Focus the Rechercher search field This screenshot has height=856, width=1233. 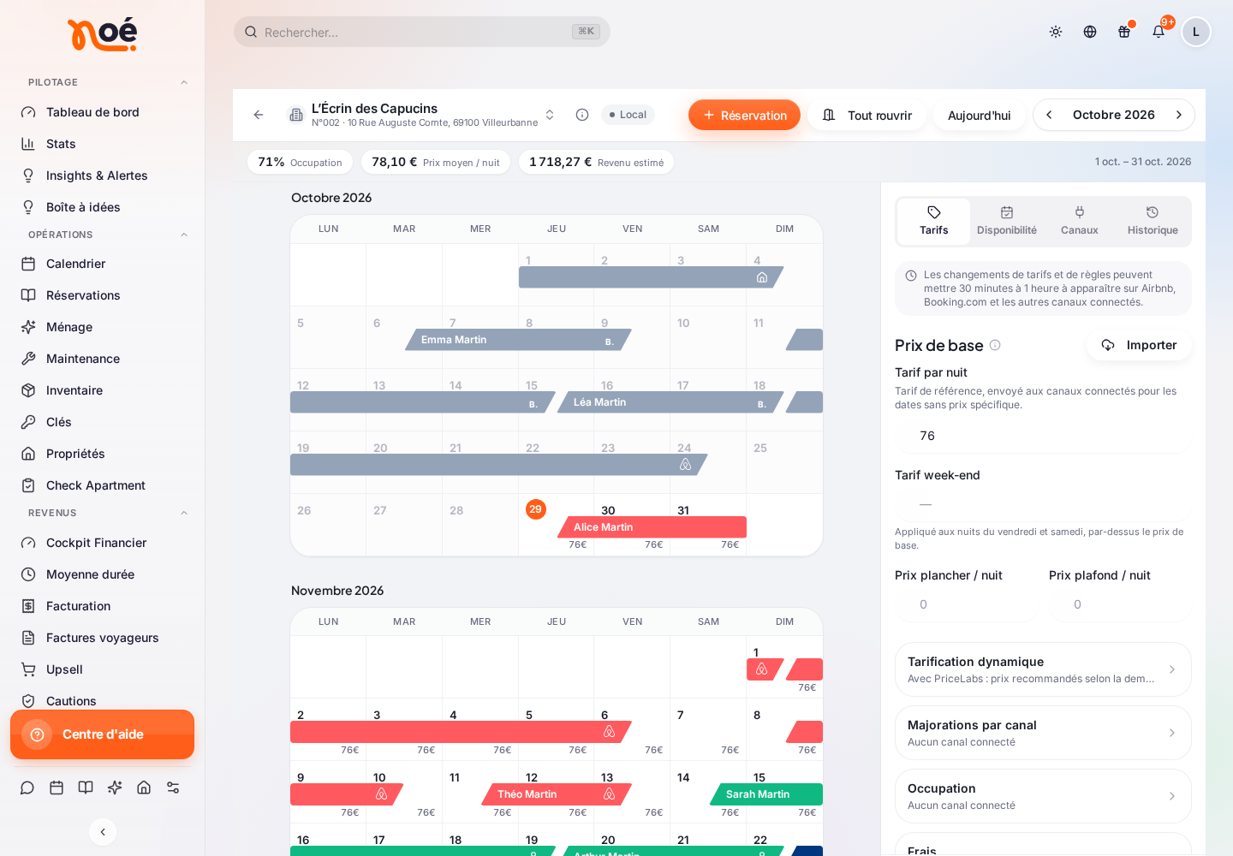click(422, 32)
